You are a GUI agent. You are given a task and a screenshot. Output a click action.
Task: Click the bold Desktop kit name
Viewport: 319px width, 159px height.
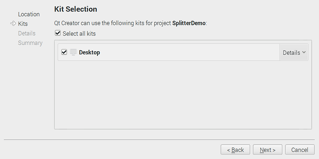89,52
